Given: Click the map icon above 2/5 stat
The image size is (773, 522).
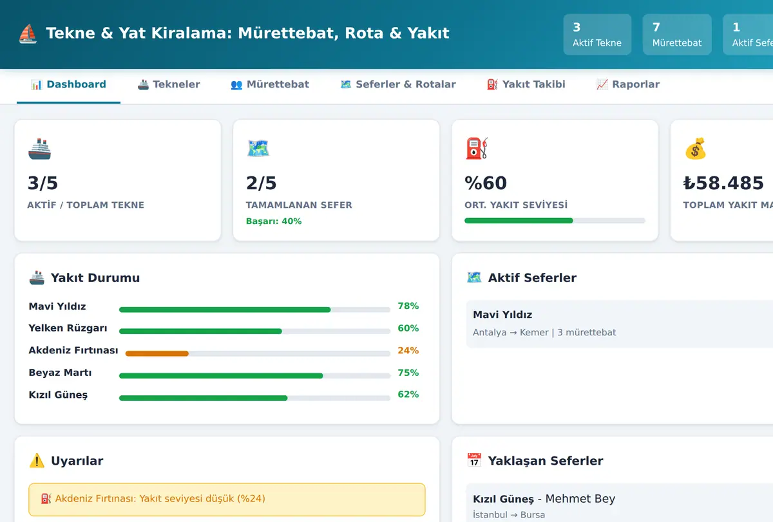Looking at the screenshot, I should tap(258, 149).
